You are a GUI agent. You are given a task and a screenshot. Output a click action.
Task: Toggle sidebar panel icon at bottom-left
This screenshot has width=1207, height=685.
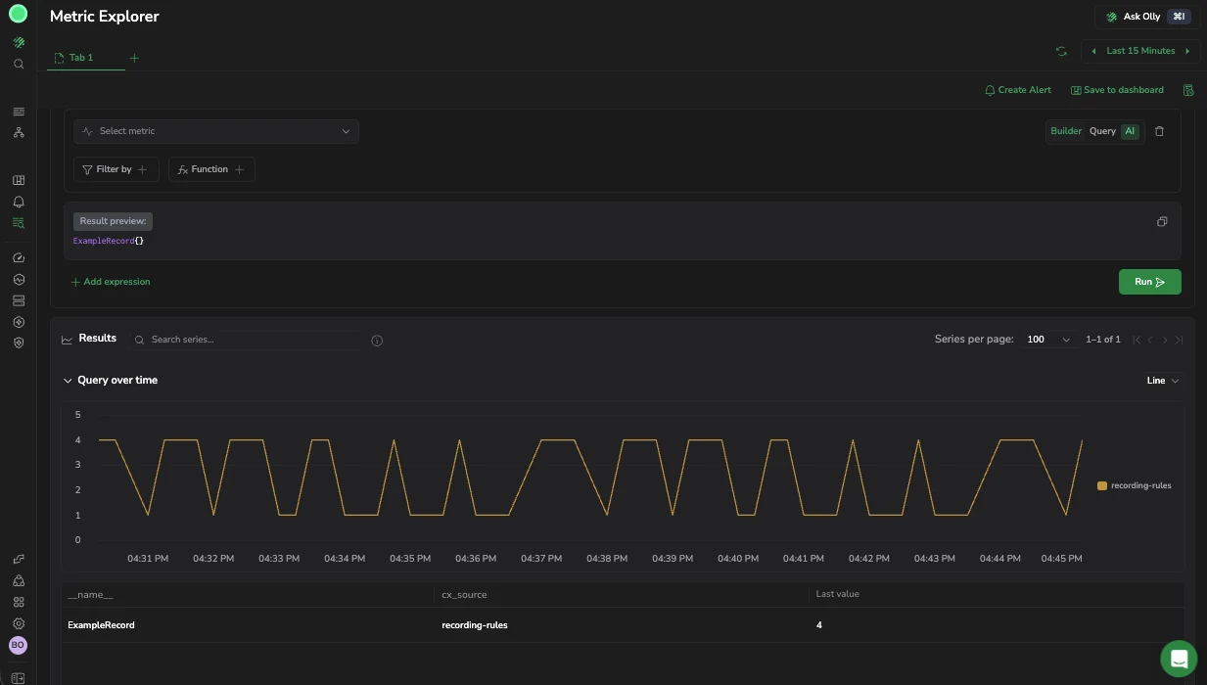(18, 677)
